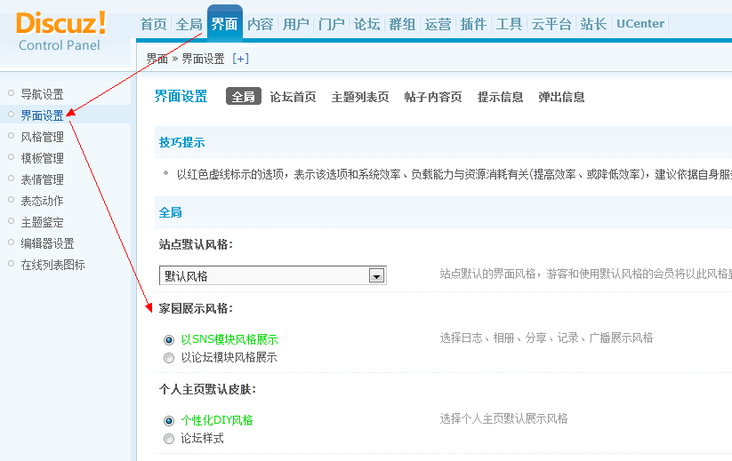This screenshot has height=461, width=732.
Task: Open 在线列表图标 in the sidebar
Action: (x=52, y=265)
